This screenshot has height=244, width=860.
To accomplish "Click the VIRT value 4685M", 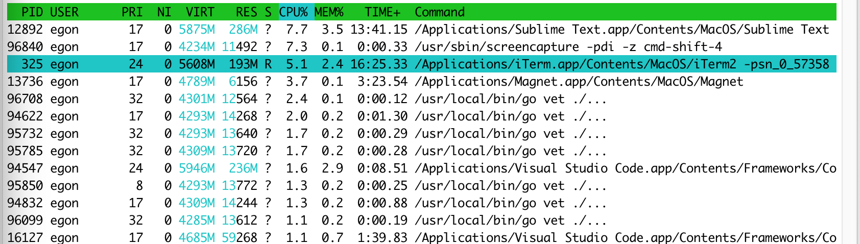I will 197,237.
